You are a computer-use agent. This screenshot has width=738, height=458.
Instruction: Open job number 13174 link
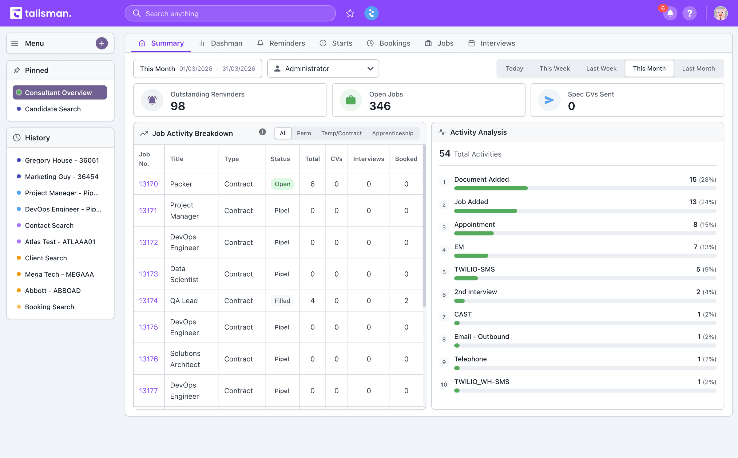148,301
